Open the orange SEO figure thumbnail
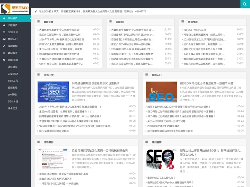 [161, 92]
